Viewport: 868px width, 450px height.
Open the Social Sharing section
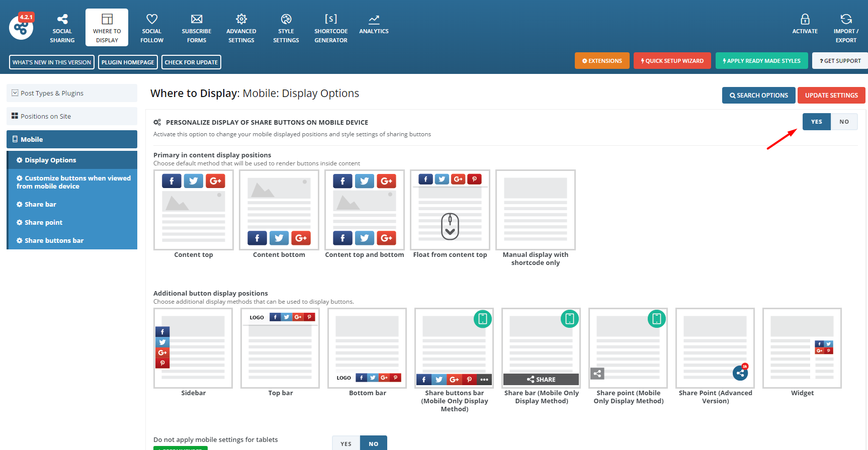coord(62,28)
